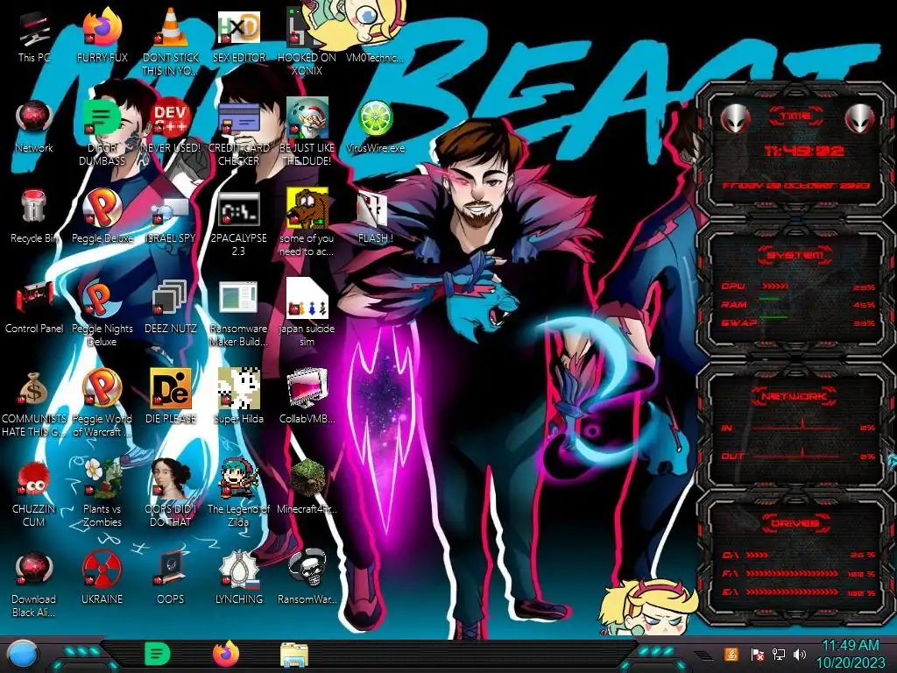
Task: Click the network tray icon
Action: pyautogui.click(x=779, y=654)
